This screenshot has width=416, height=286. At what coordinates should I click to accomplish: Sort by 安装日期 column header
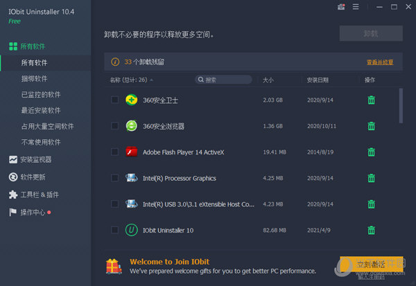318,80
